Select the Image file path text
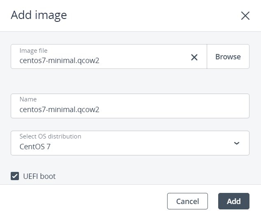 click(x=59, y=61)
